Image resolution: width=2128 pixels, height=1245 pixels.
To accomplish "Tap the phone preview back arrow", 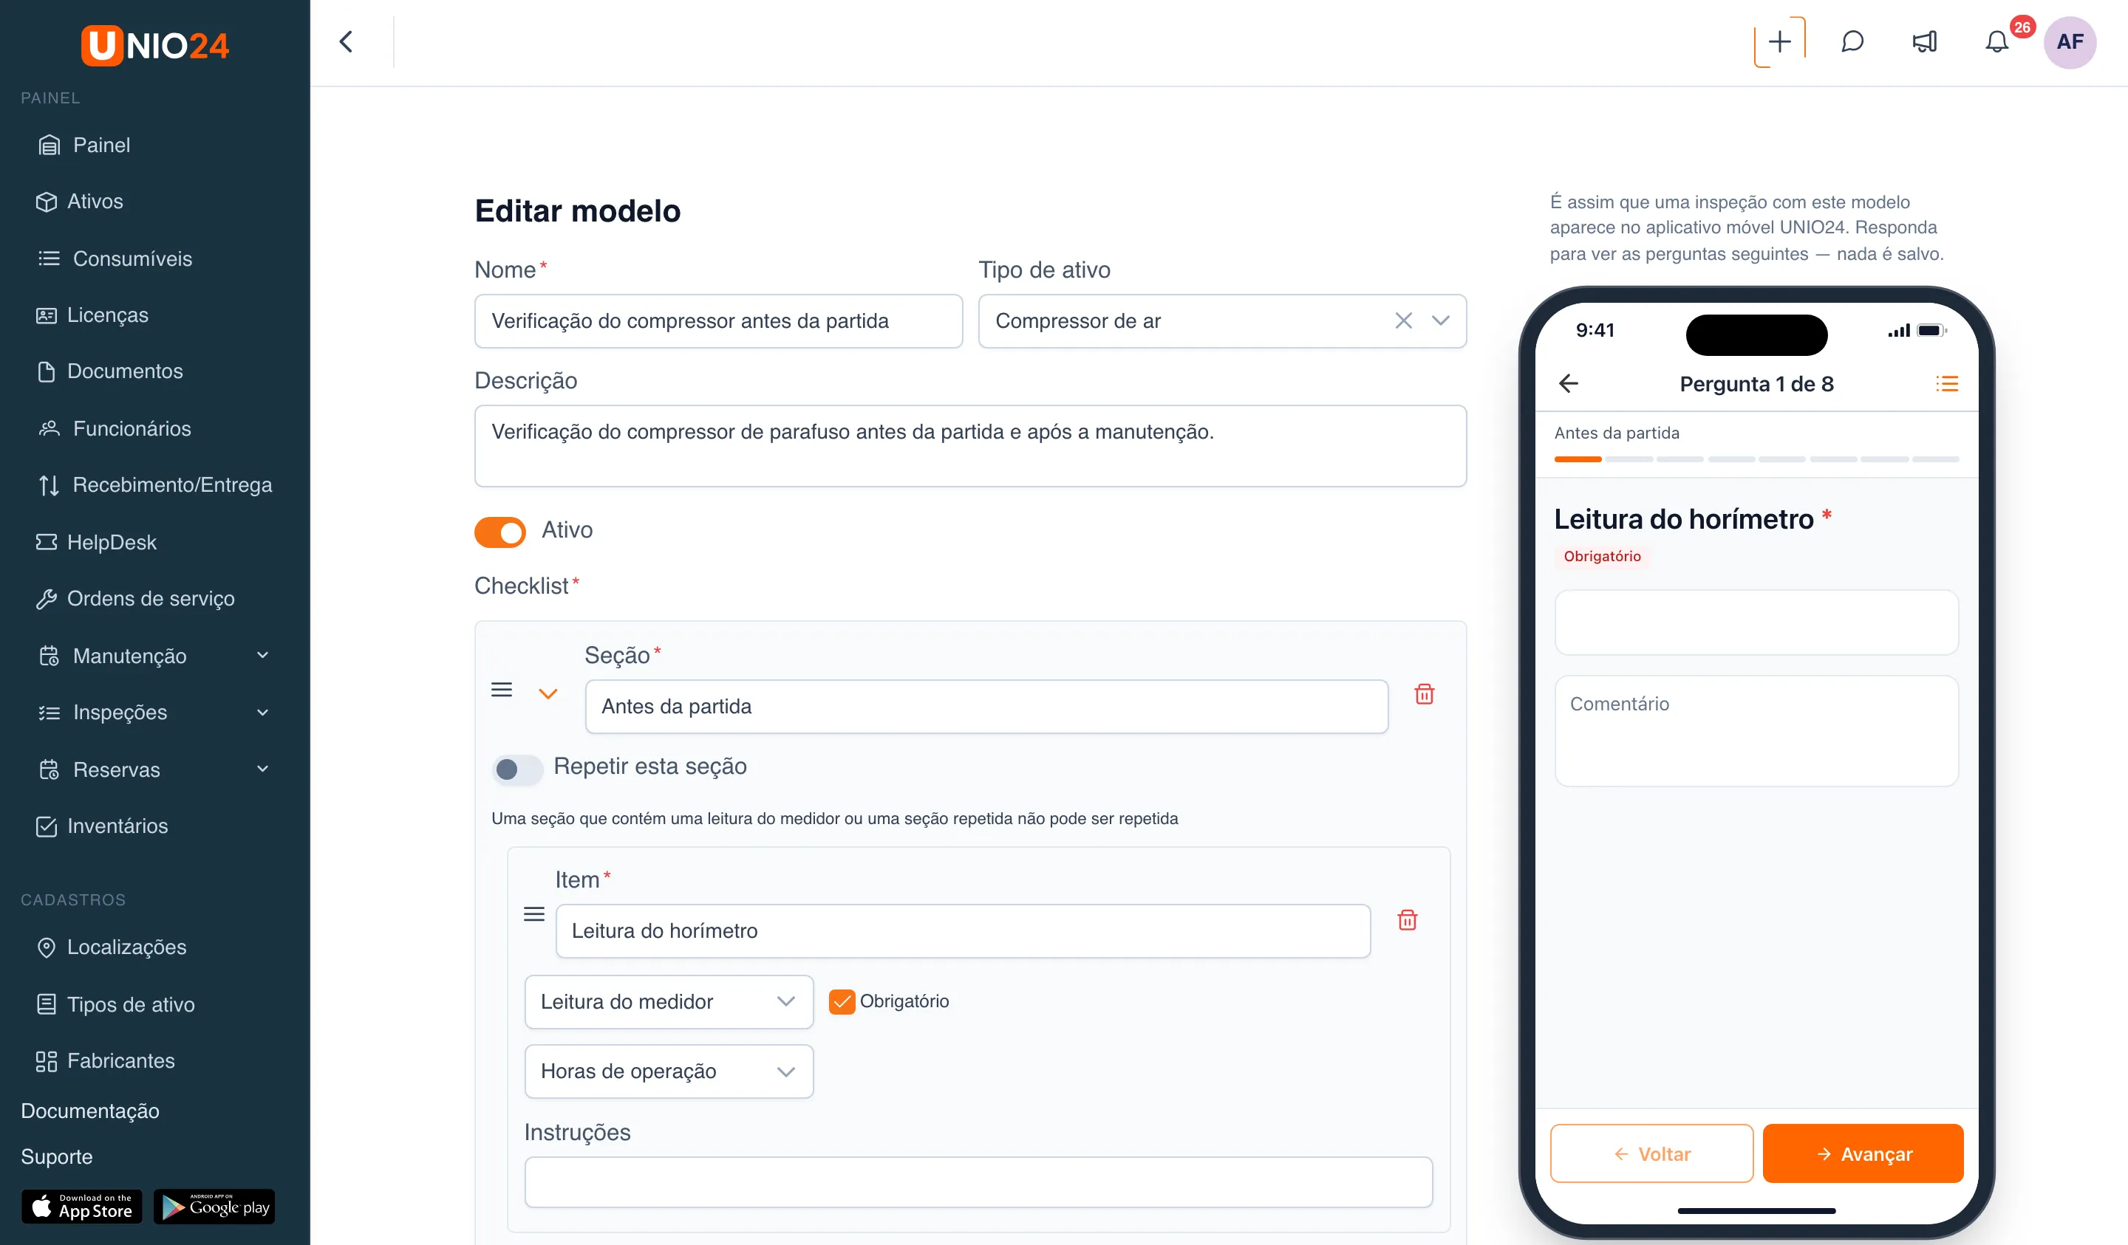I will coord(1568,383).
